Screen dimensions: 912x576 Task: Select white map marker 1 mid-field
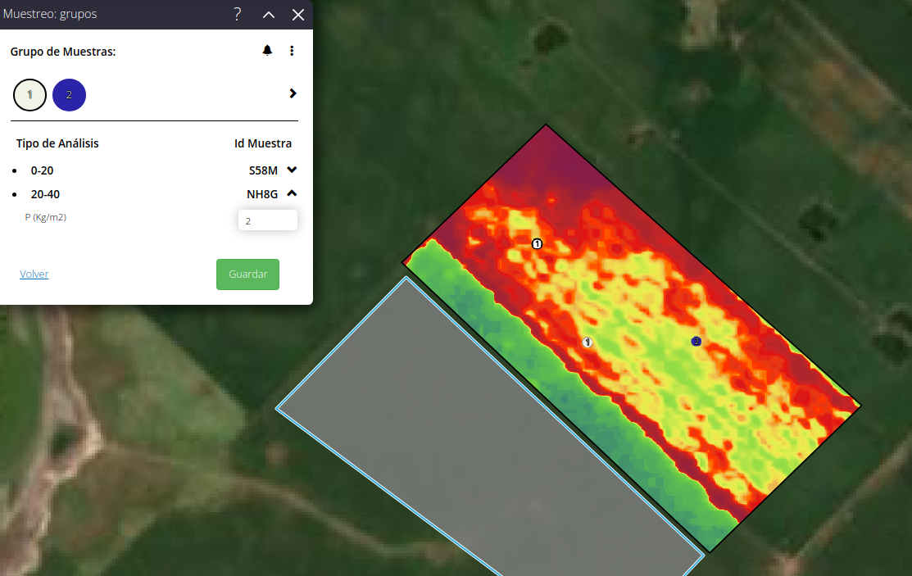coord(588,342)
